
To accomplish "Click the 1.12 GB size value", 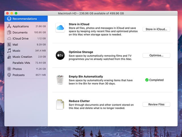I will pos(42,39).
